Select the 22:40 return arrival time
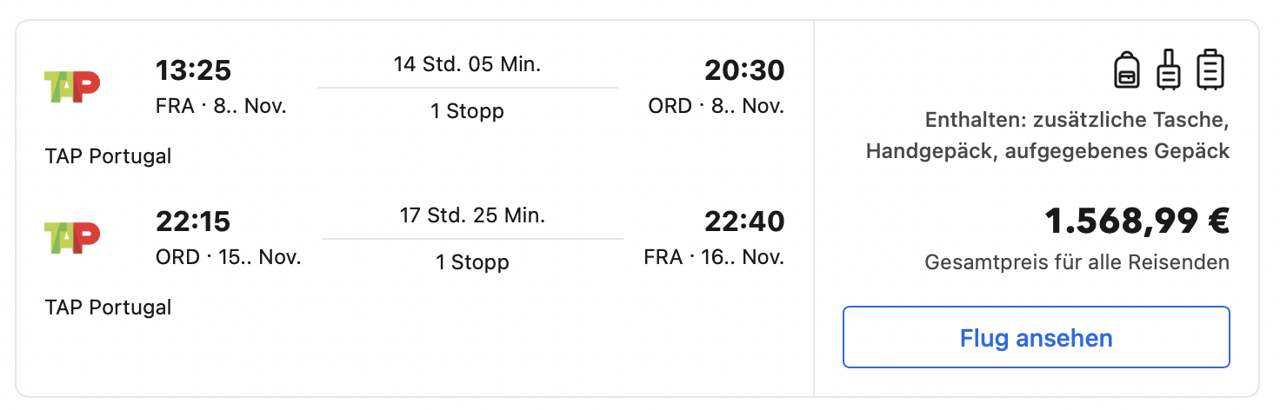1280x410 pixels. point(744,222)
